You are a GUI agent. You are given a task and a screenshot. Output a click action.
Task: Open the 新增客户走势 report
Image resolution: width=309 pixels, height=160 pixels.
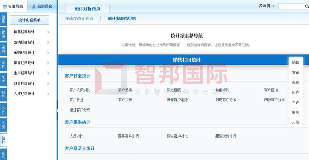(x=177, y=100)
